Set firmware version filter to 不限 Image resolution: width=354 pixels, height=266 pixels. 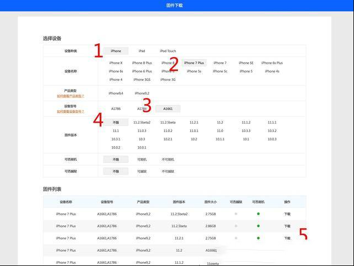coord(116,122)
